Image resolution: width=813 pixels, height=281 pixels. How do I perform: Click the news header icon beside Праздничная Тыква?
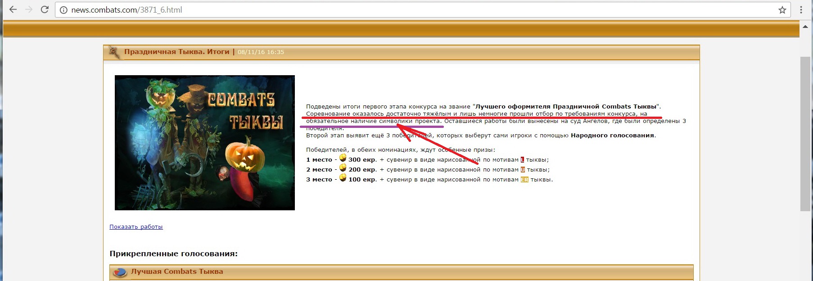(x=114, y=52)
